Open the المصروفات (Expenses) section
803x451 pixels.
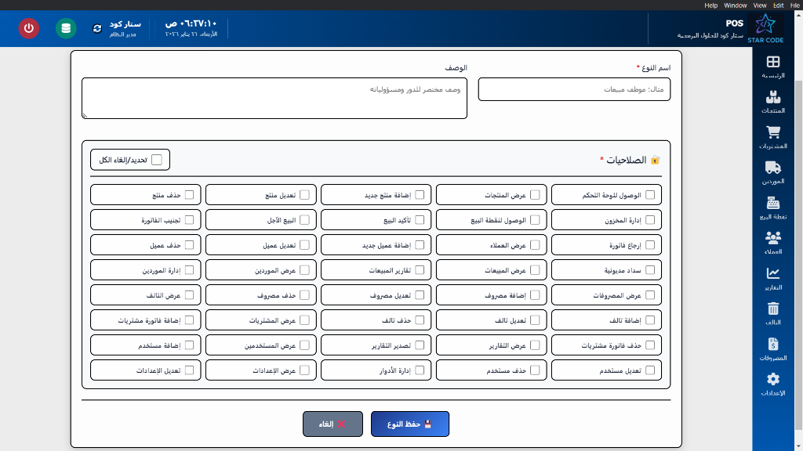pyautogui.click(x=773, y=347)
